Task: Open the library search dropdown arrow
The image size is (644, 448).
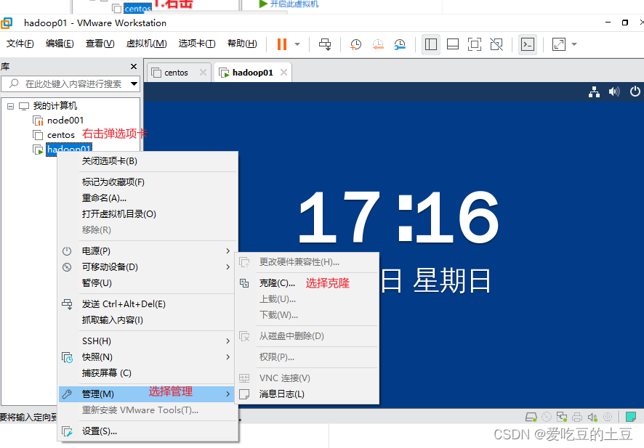Action: 134,84
